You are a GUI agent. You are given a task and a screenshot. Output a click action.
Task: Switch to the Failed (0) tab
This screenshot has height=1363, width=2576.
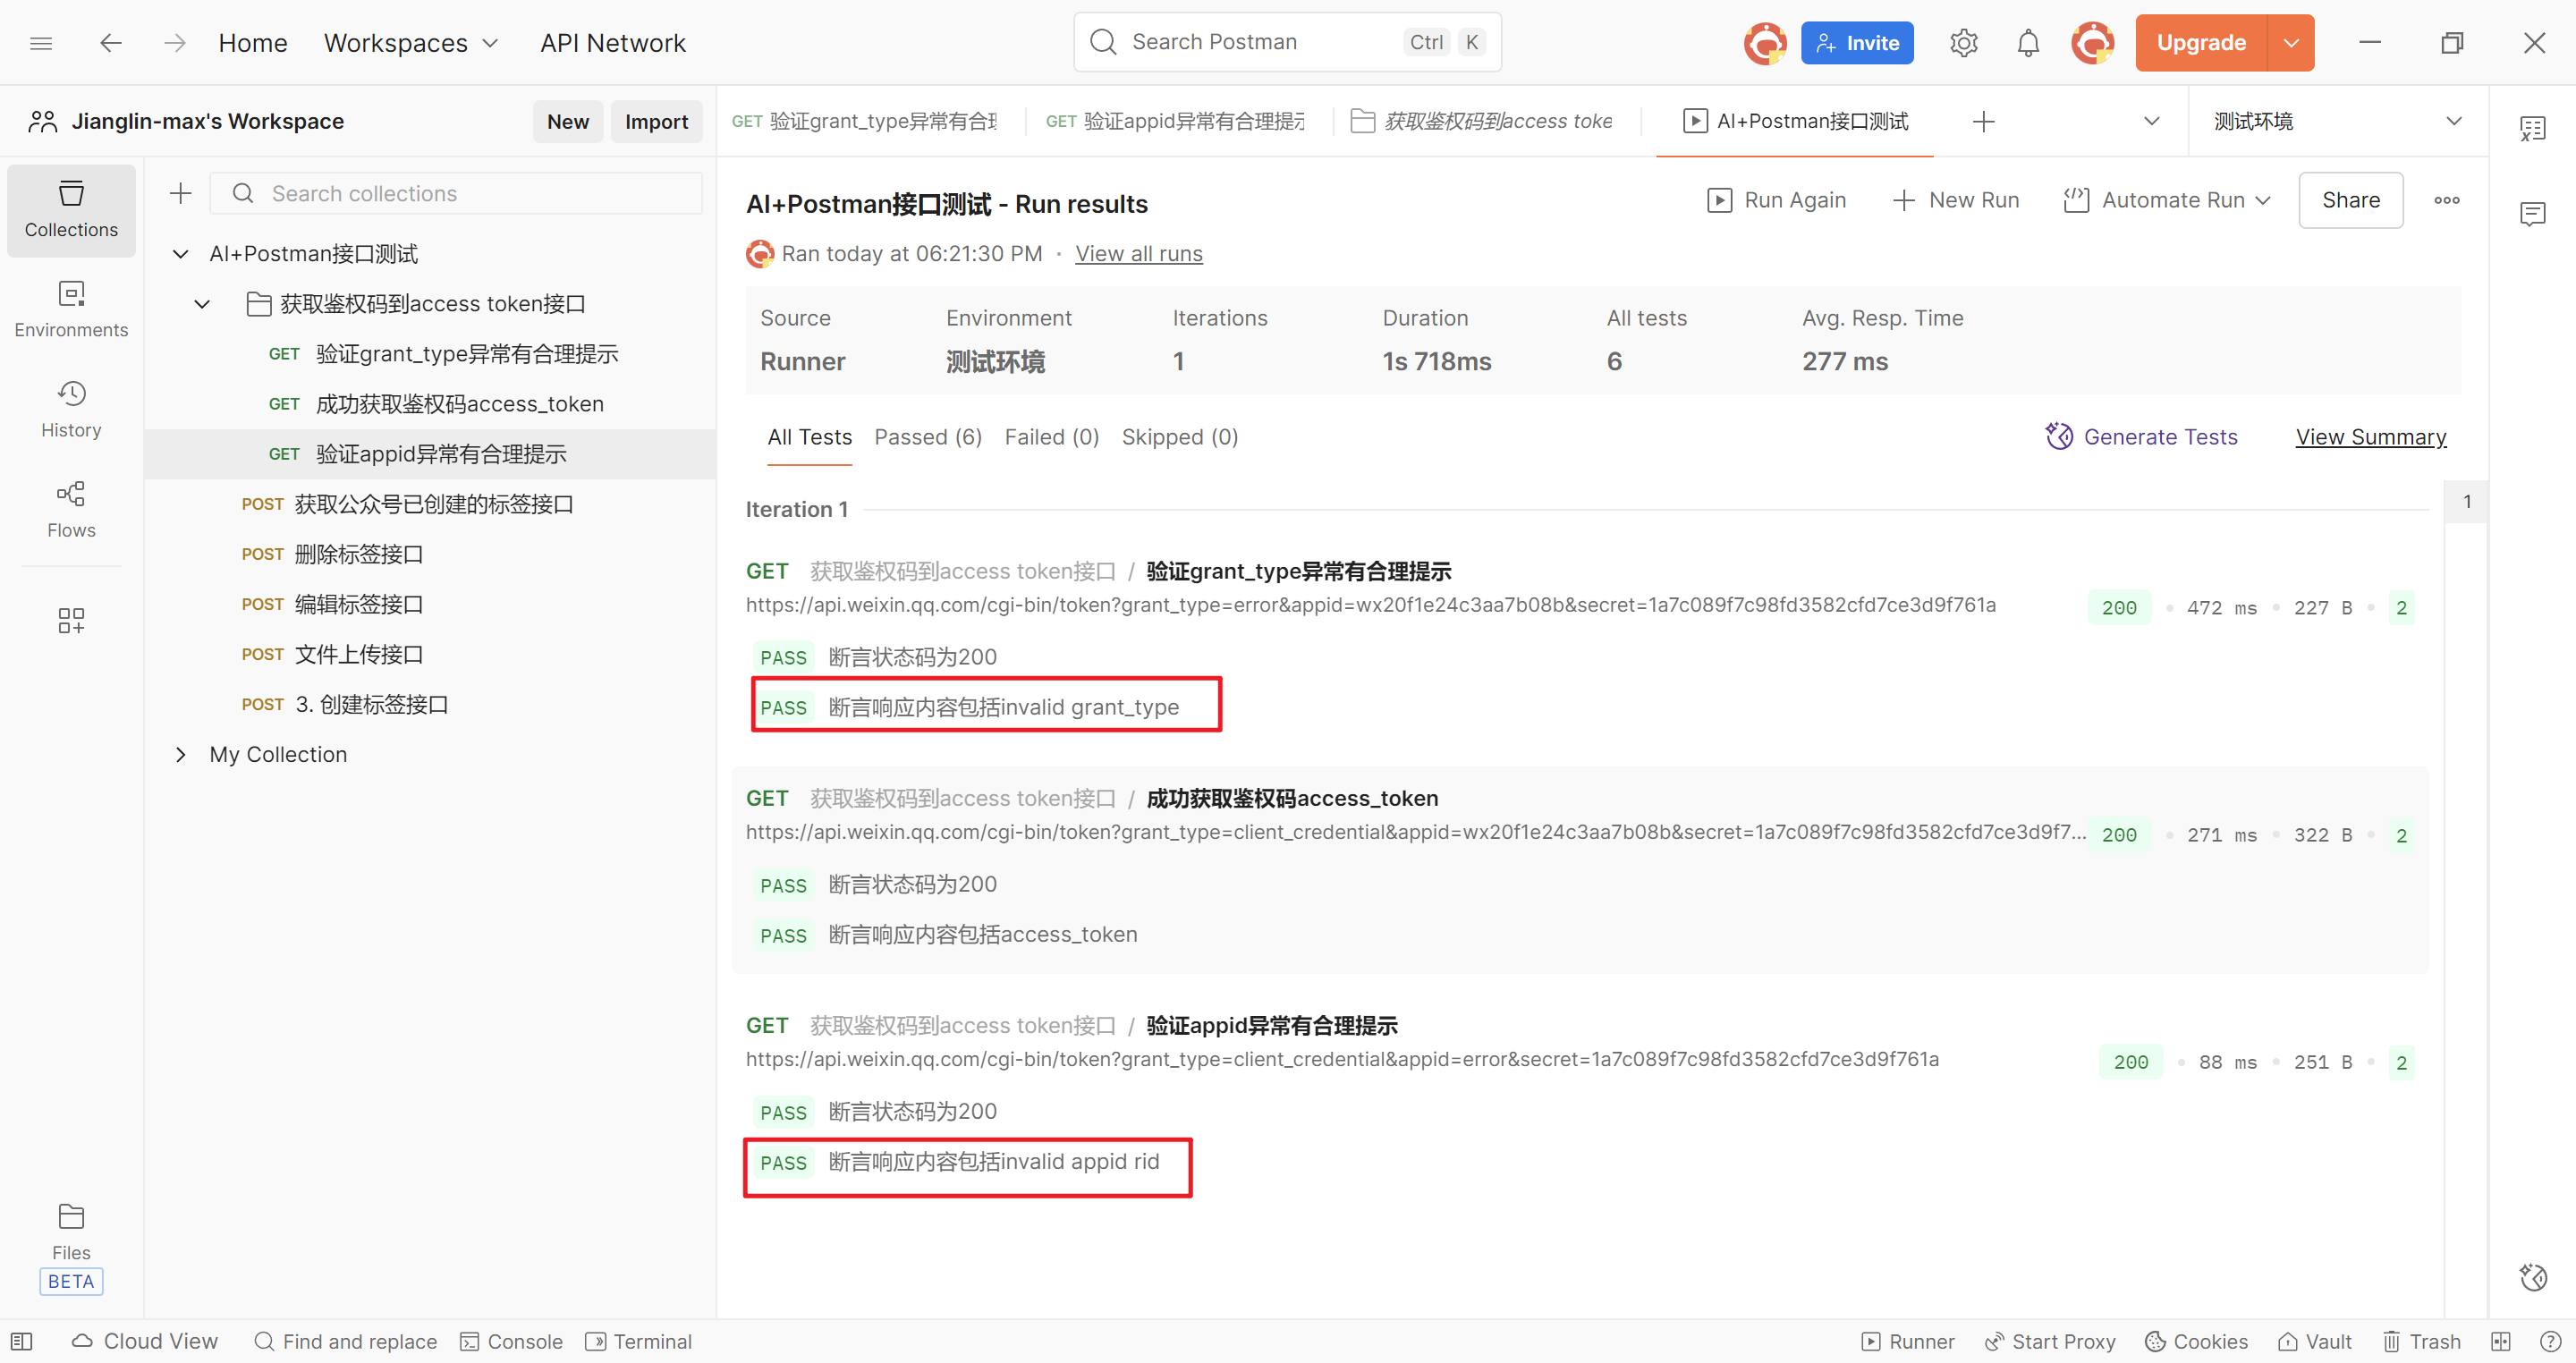tap(1051, 437)
